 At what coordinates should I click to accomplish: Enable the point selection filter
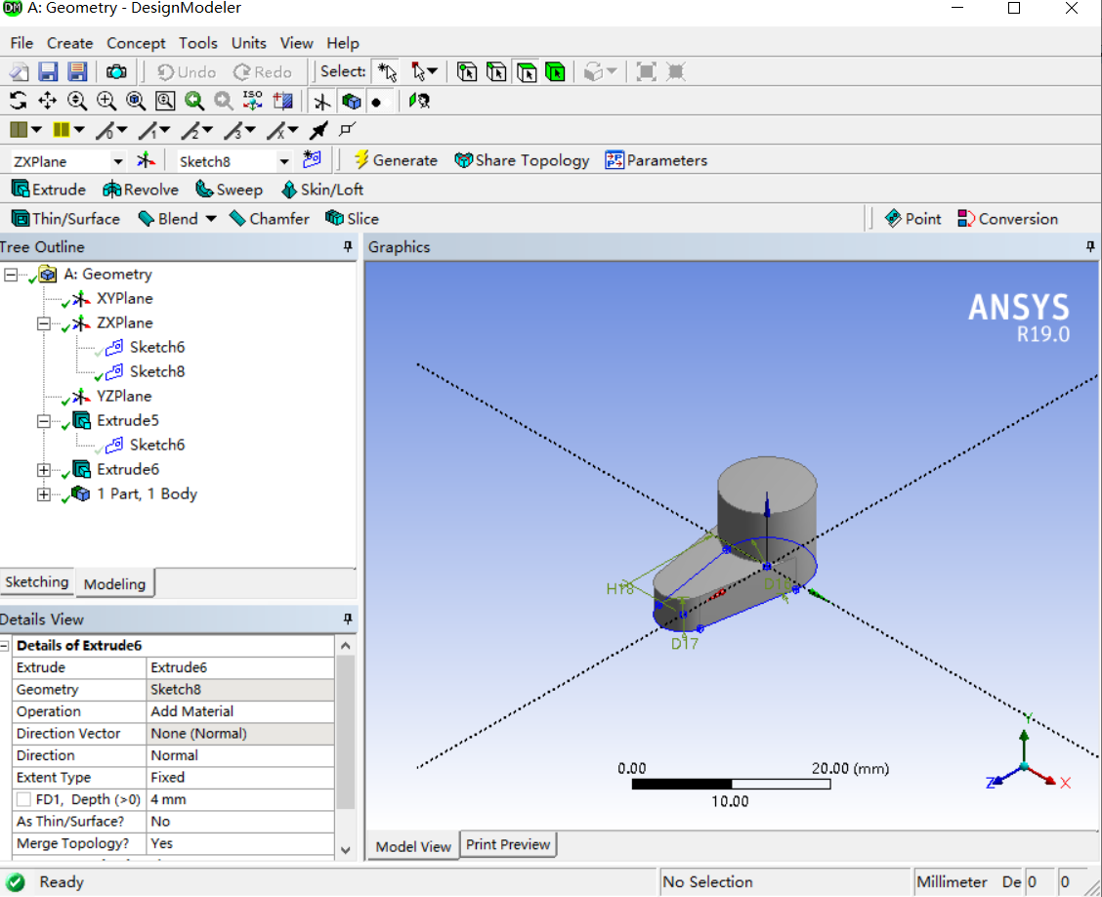click(467, 71)
